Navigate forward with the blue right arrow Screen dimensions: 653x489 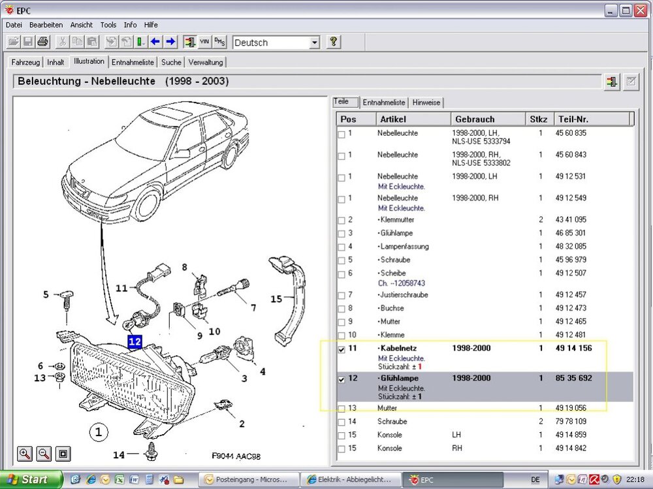coord(170,42)
